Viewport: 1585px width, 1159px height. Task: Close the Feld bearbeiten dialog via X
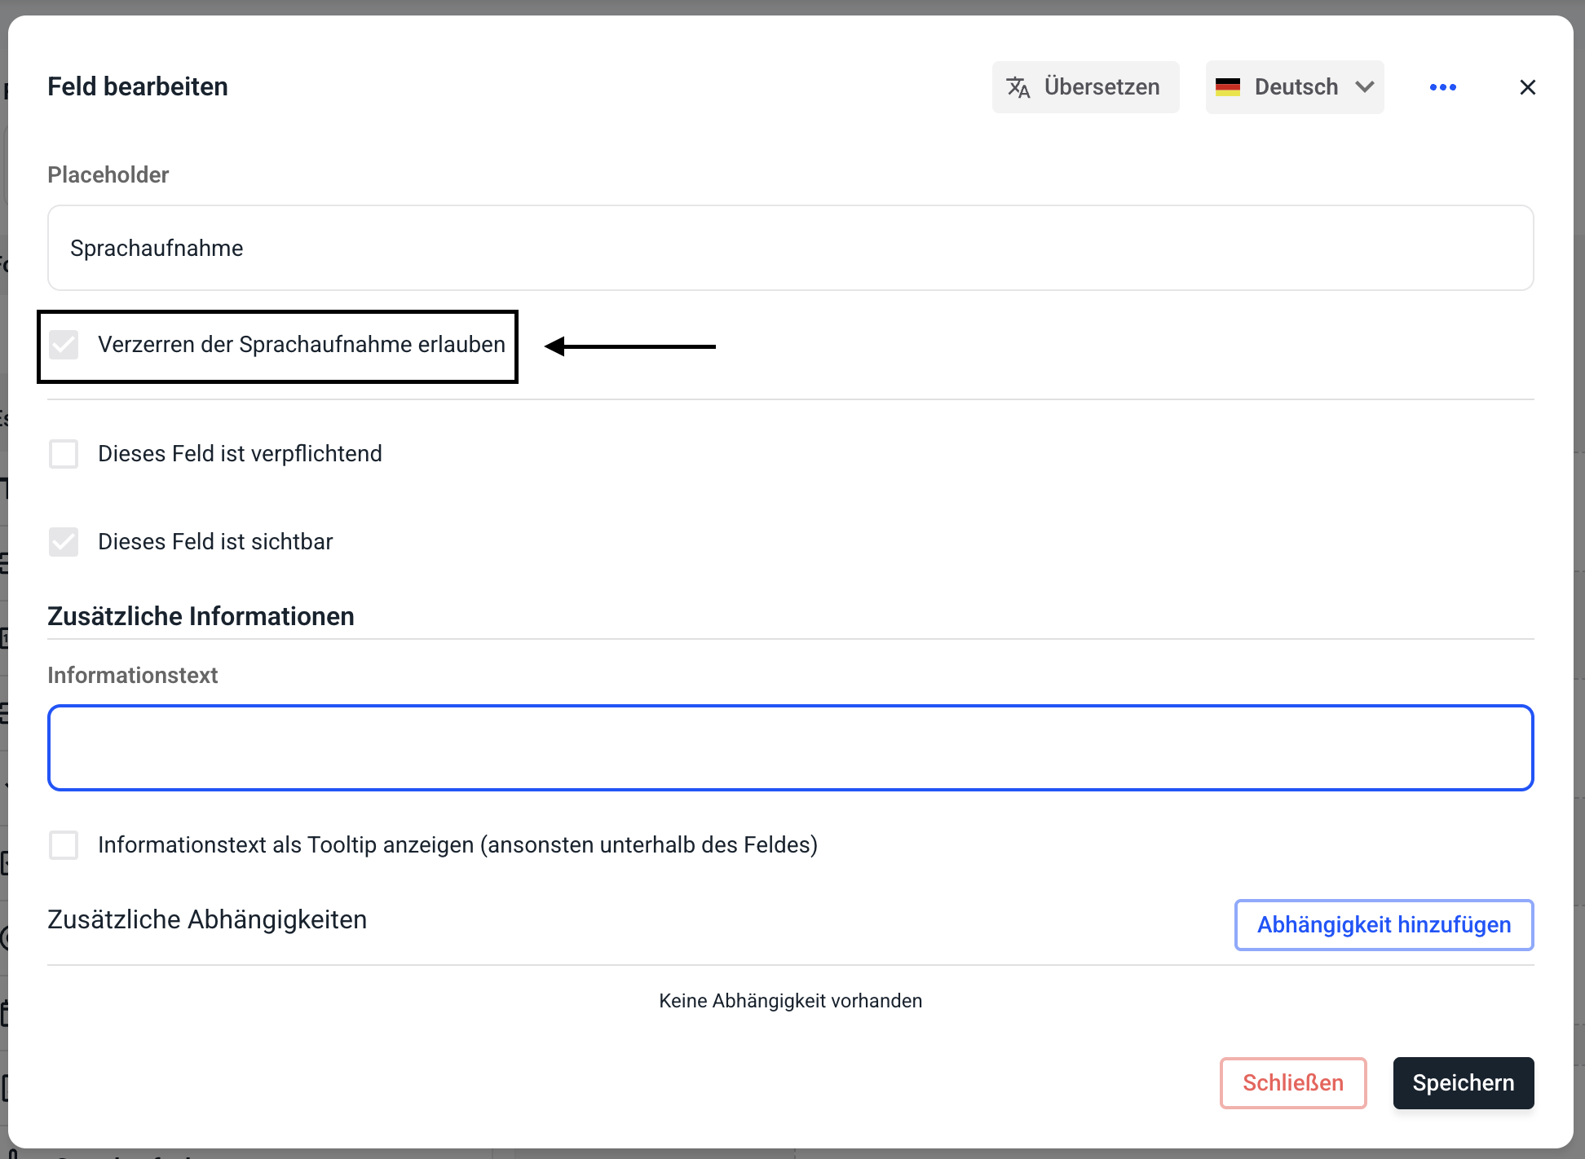[x=1527, y=87]
